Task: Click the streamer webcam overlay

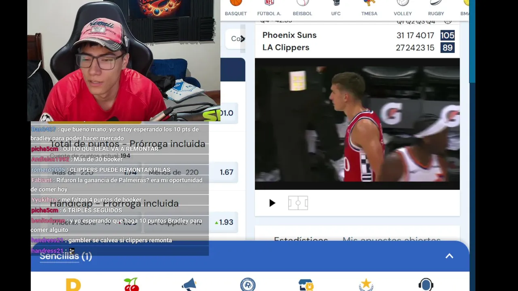Action: [124, 61]
